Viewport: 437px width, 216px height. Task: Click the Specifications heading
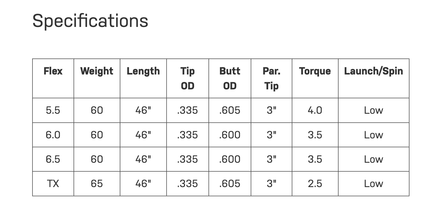90,21
